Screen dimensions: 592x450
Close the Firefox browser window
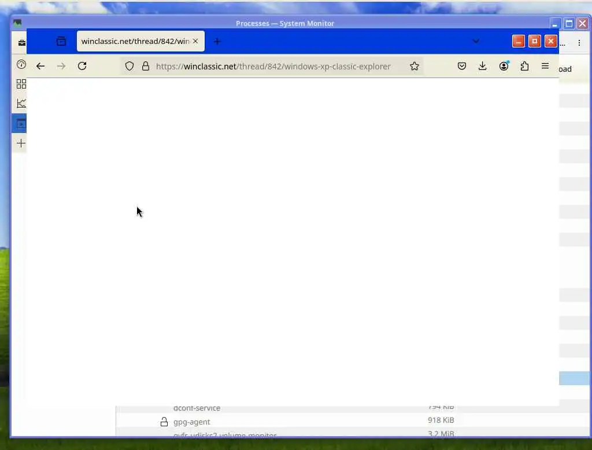[x=551, y=41]
